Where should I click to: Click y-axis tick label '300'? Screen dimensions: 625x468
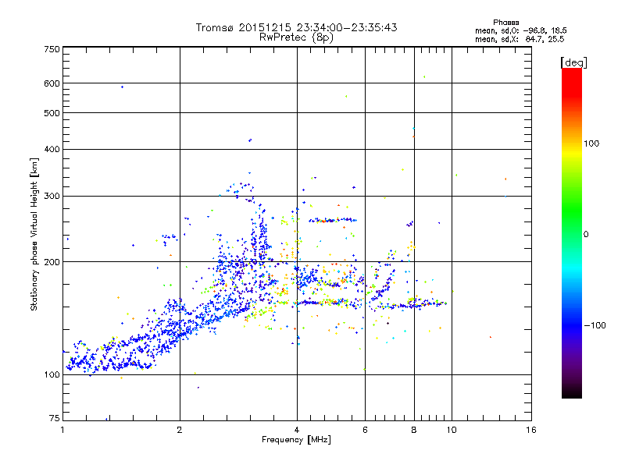click(52, 196)
